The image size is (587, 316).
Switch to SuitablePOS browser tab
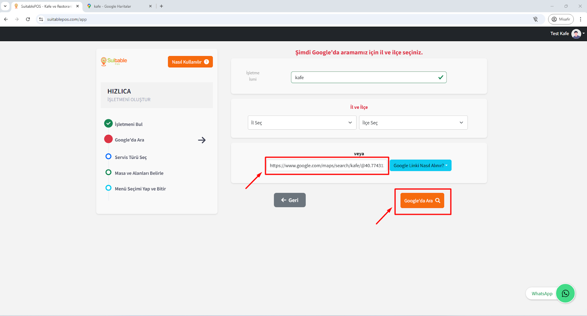[46, 6]
